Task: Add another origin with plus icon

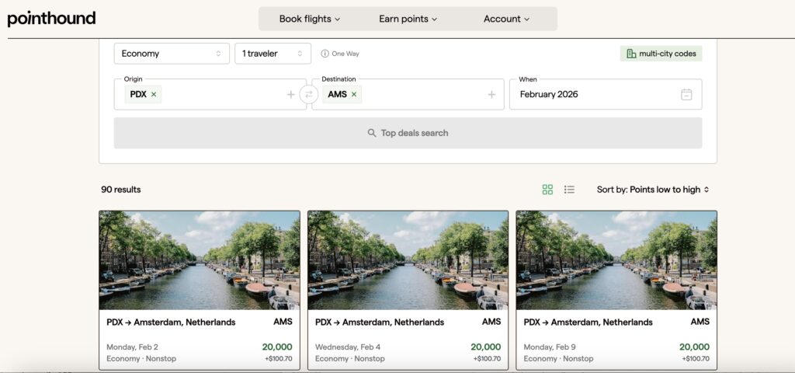Action: point(291,94)
